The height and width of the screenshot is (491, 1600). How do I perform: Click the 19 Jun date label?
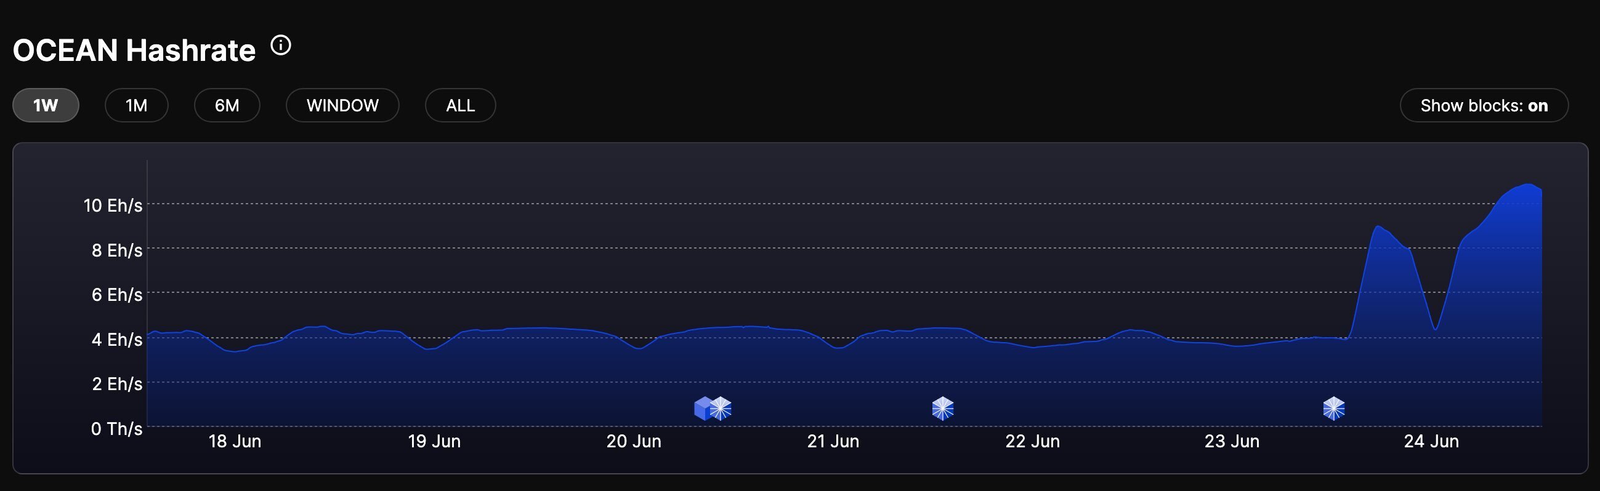click(x=434, y=441)
